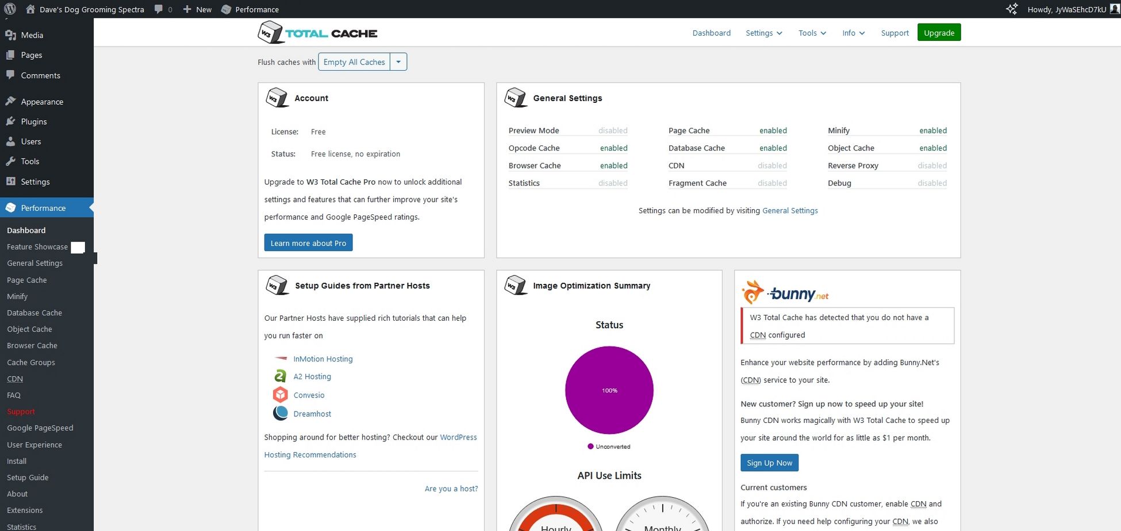This screenshot has height=531, width=1121.
Task: Open Page Cache in Performance submenu
Action: pyautogui.click(x=27, y=280)
